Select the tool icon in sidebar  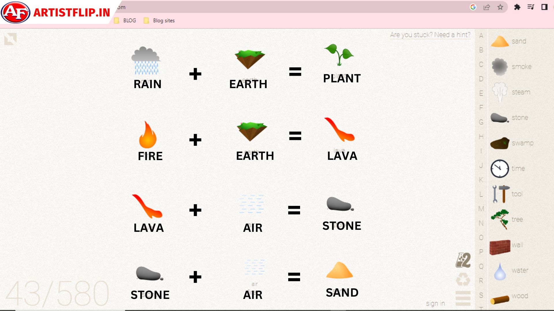click(499, 194)
